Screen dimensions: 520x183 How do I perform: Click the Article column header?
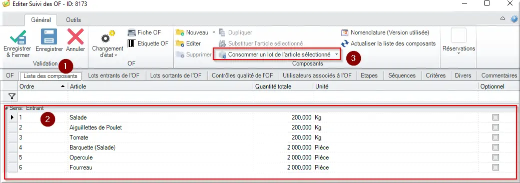(160, 86)
